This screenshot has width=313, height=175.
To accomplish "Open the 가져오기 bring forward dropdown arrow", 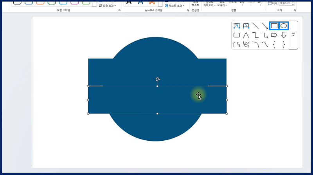I will click(x=215, y=5).
